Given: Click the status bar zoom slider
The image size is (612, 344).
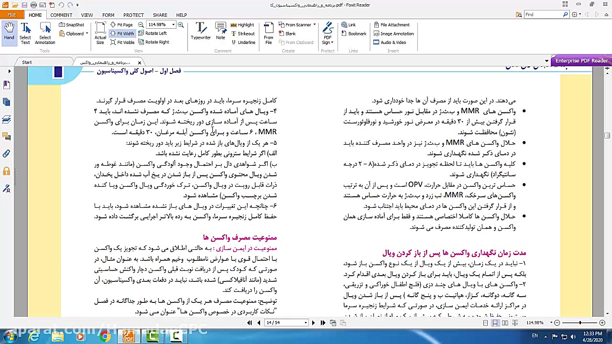Looking at the screenshot, I should [x=579, y=323].
